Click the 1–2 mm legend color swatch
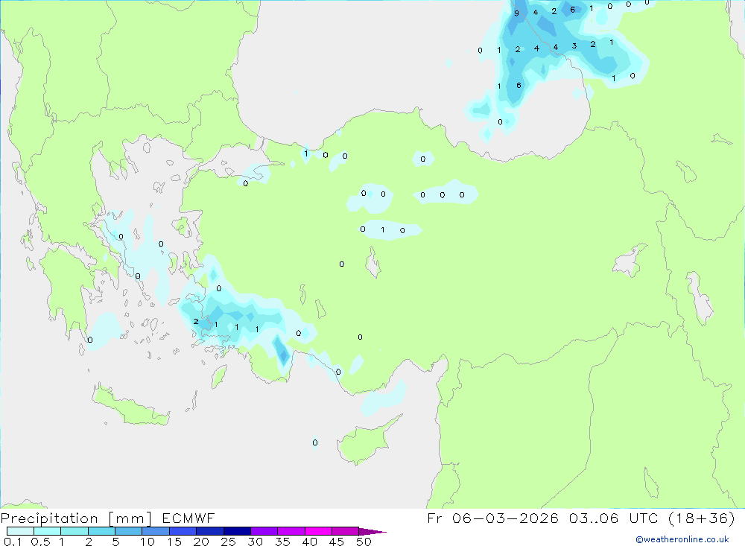 click(x=74, y=531)
